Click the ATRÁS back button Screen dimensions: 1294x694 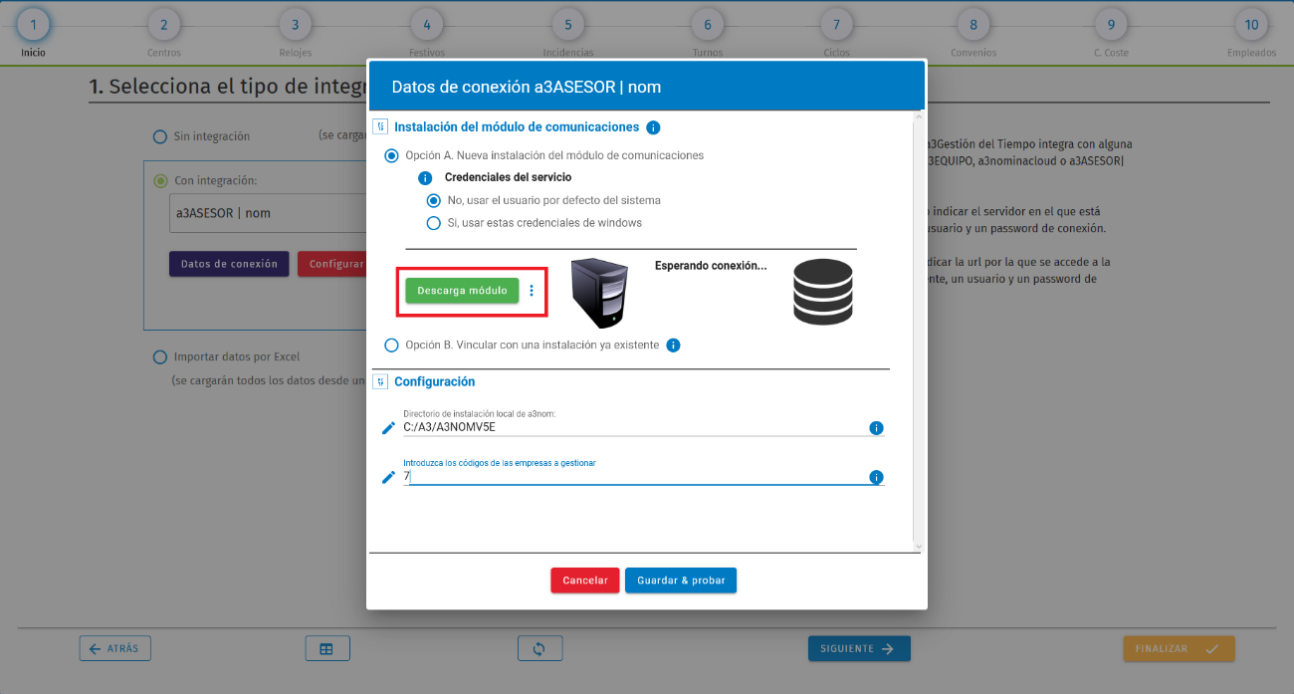(x=114, y=648)
